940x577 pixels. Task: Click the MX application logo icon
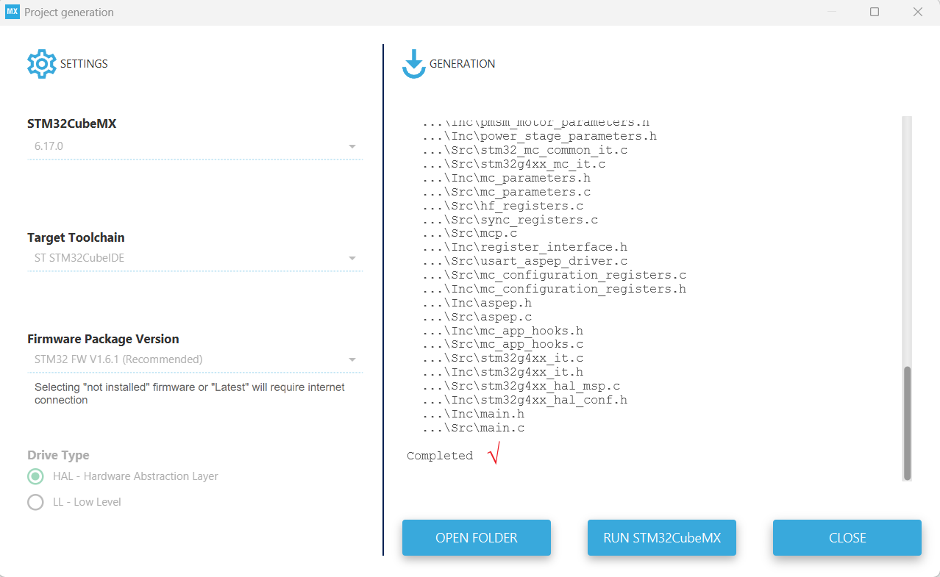click(x=12, y=12)
